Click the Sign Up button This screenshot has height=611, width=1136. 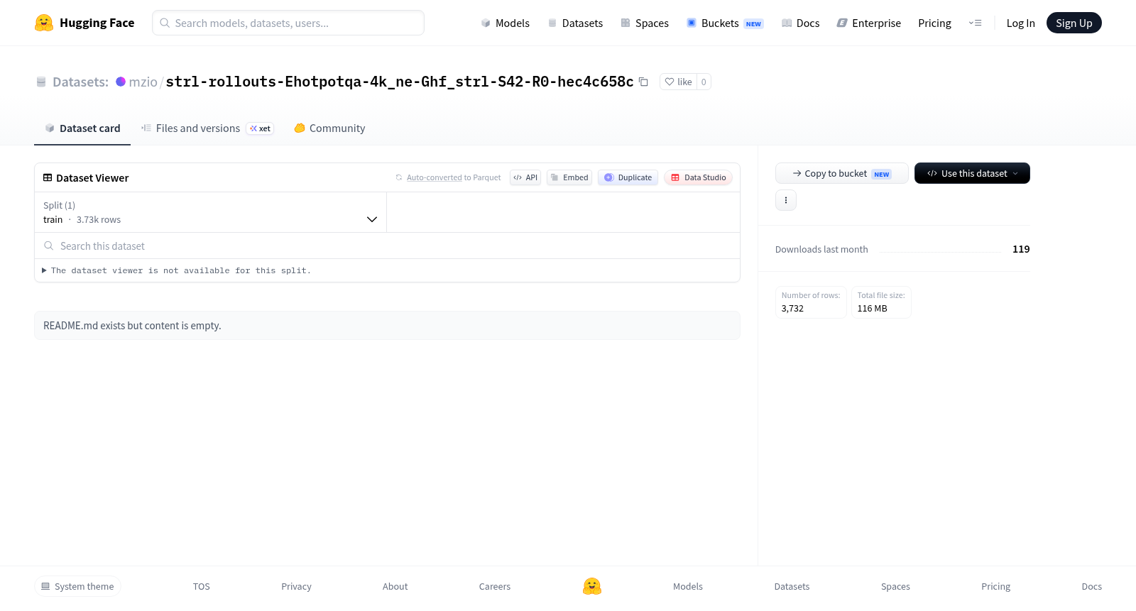[1074, 23]
